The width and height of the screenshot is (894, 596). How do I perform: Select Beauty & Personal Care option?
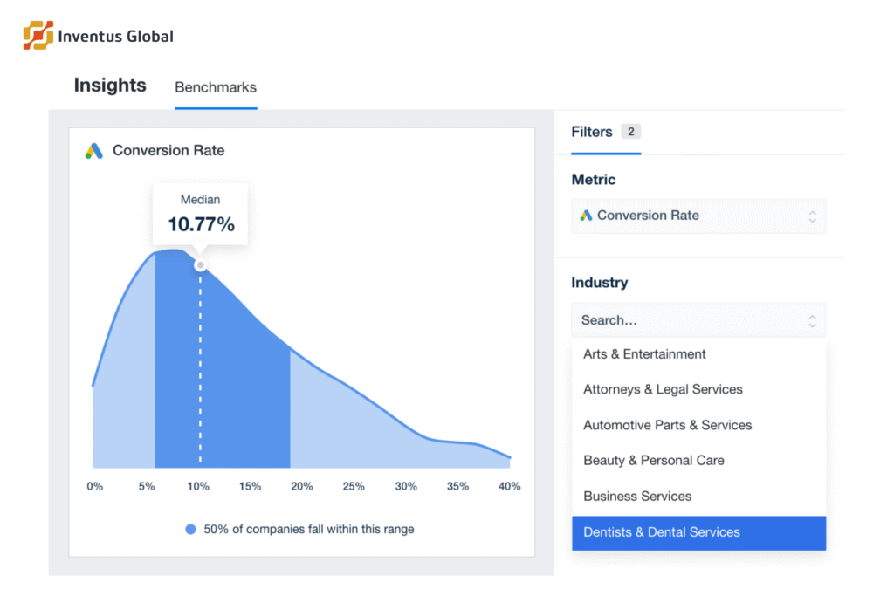(653, 460)
